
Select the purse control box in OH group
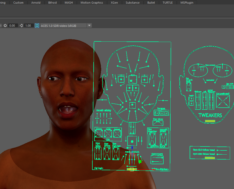[x=108, y=134]
